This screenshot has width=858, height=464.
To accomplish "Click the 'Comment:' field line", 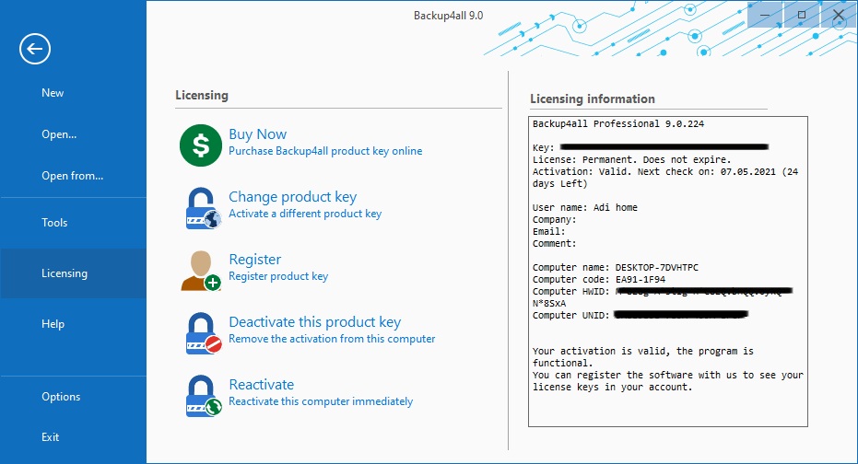I will [x=554, y=244].
